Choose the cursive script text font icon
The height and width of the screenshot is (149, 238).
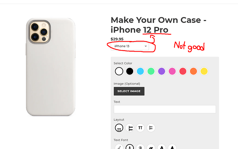pos(119,147)
